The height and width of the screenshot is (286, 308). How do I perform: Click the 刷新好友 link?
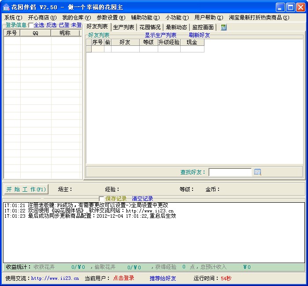pyautogui.click(x=199, y=35)
